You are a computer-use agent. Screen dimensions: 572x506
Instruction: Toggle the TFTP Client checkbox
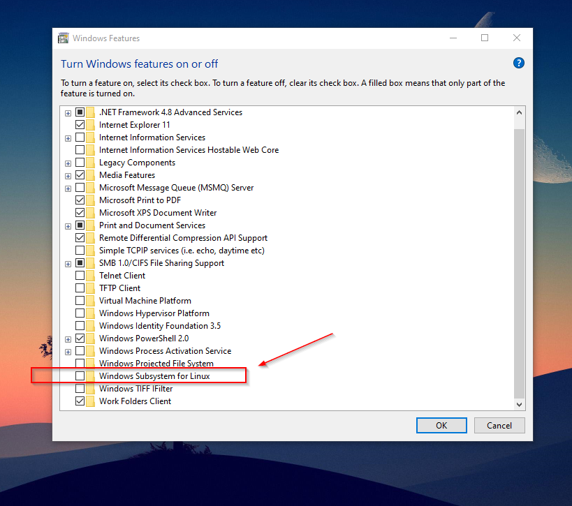tap(80, 288)
